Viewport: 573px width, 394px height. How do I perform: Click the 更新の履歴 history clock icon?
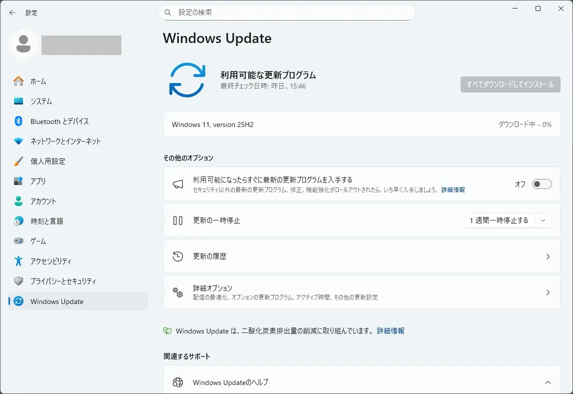[178, 256]
